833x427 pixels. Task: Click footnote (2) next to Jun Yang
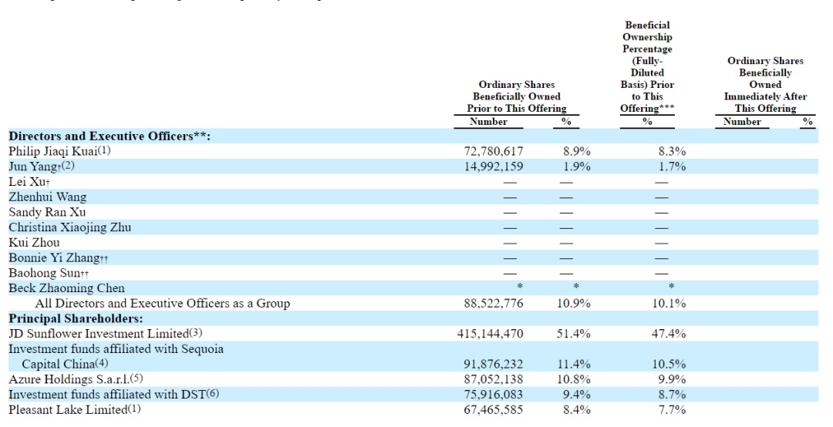click(x=68, y=166)
